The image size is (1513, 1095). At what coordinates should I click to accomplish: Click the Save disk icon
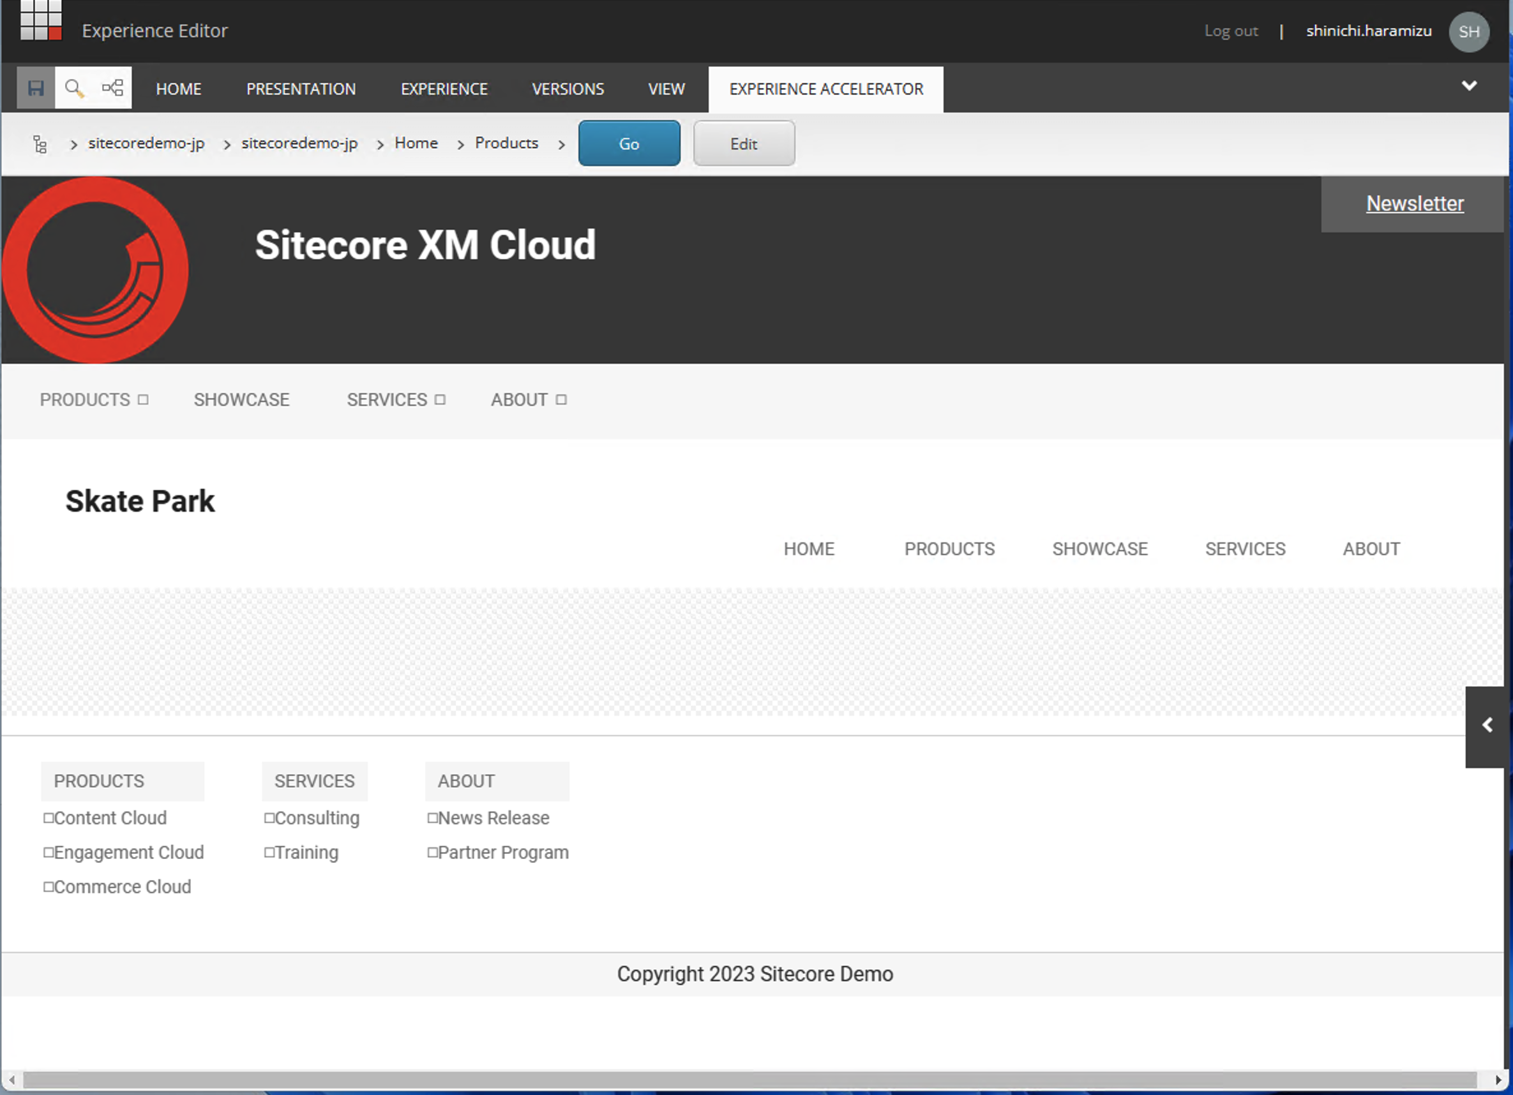pos(35,88)
